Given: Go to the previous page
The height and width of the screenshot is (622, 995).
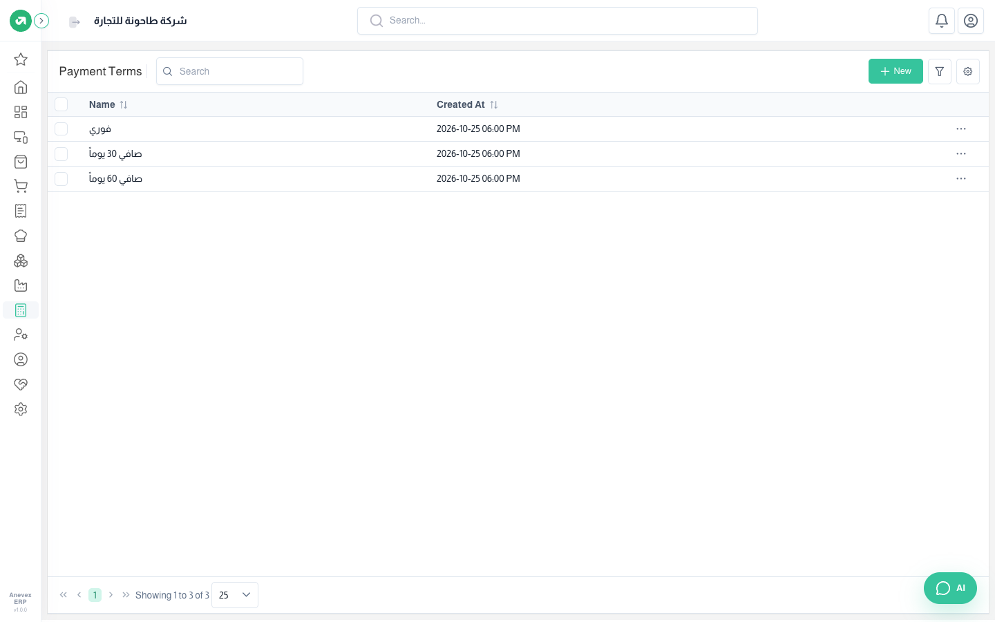Looking at the screenshot, I should click(x=79, y=595).
